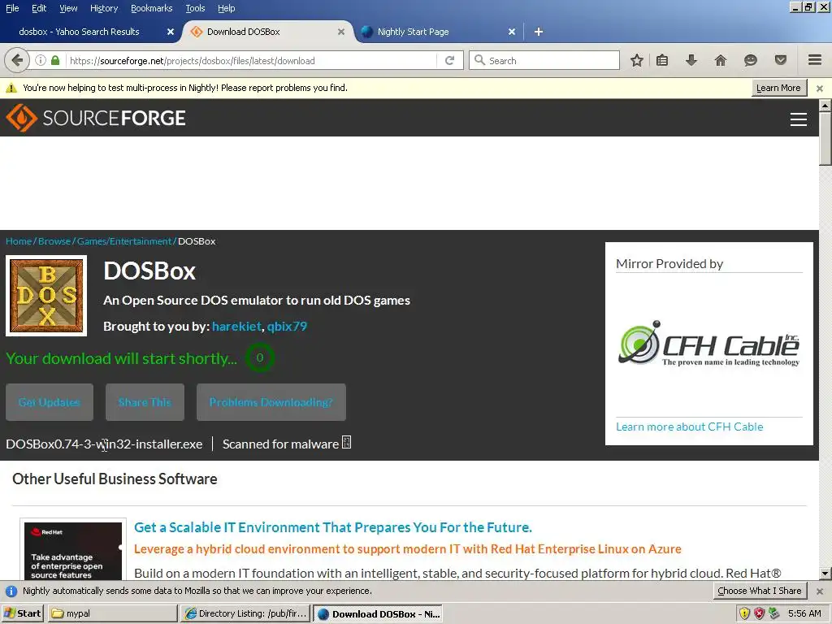The height and width of the screenshot is (624, 832).
Task: Click the red shield tray icon
Action: pos(760,613)
